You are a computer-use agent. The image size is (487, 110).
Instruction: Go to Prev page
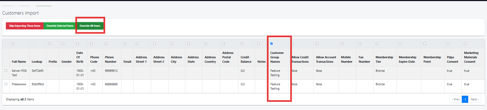click(x=456, y=99)
